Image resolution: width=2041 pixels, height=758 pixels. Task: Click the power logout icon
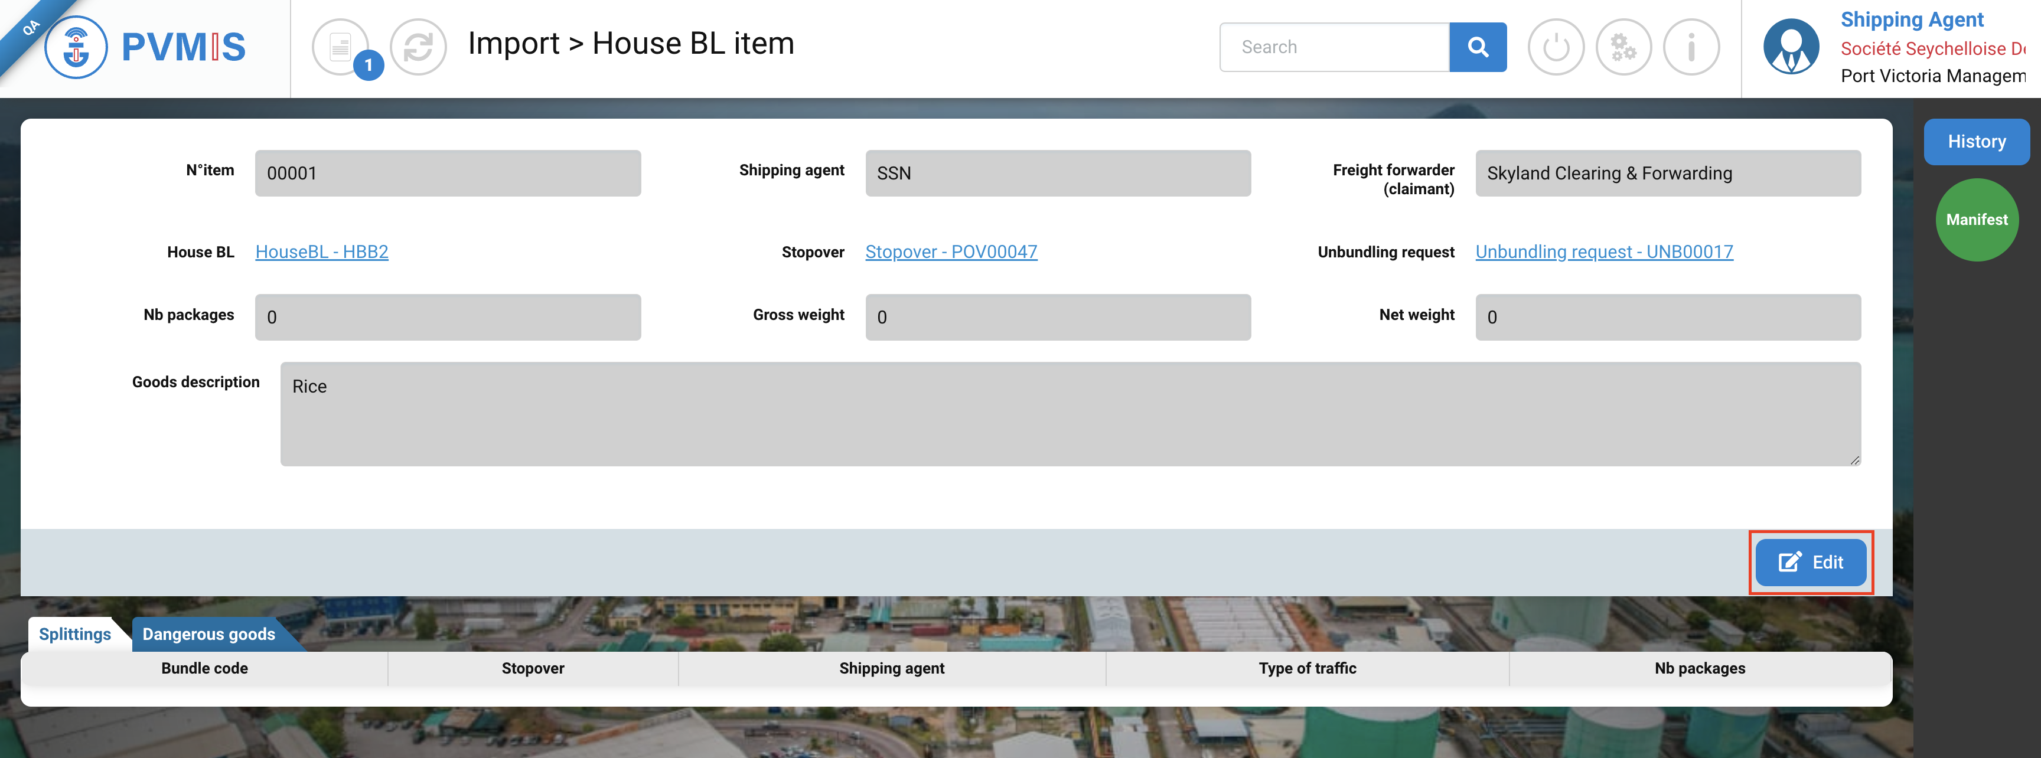1556,48
